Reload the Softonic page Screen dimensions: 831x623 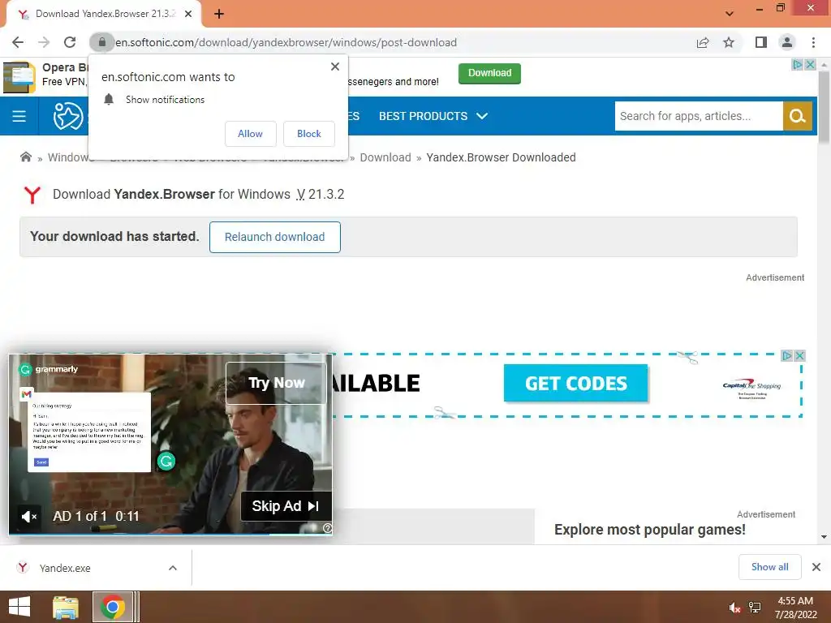click(x=70, y=42)
